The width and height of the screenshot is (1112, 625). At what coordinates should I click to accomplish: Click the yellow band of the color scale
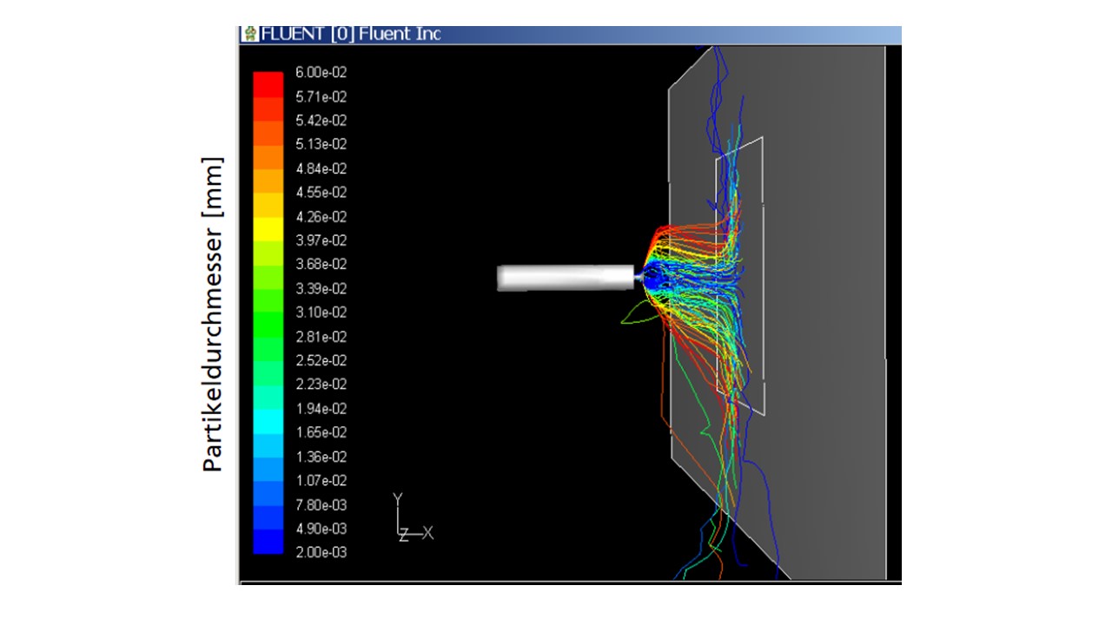268,228
